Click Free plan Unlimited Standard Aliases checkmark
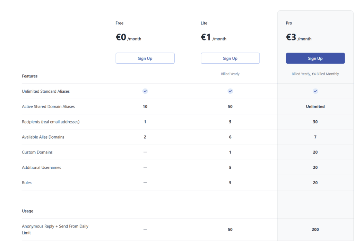The image size is (355, 241). (x=145, y=91)
